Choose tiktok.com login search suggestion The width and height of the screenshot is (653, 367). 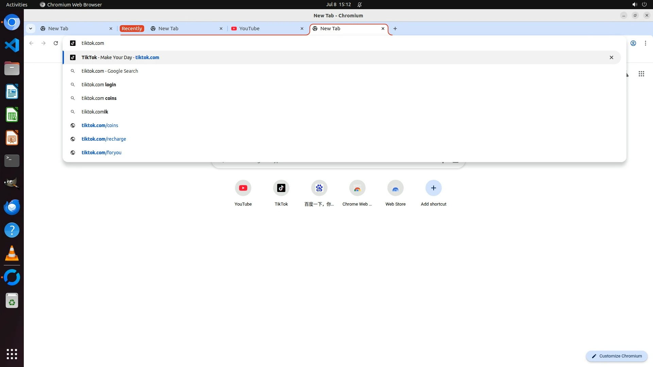point(99,85)
